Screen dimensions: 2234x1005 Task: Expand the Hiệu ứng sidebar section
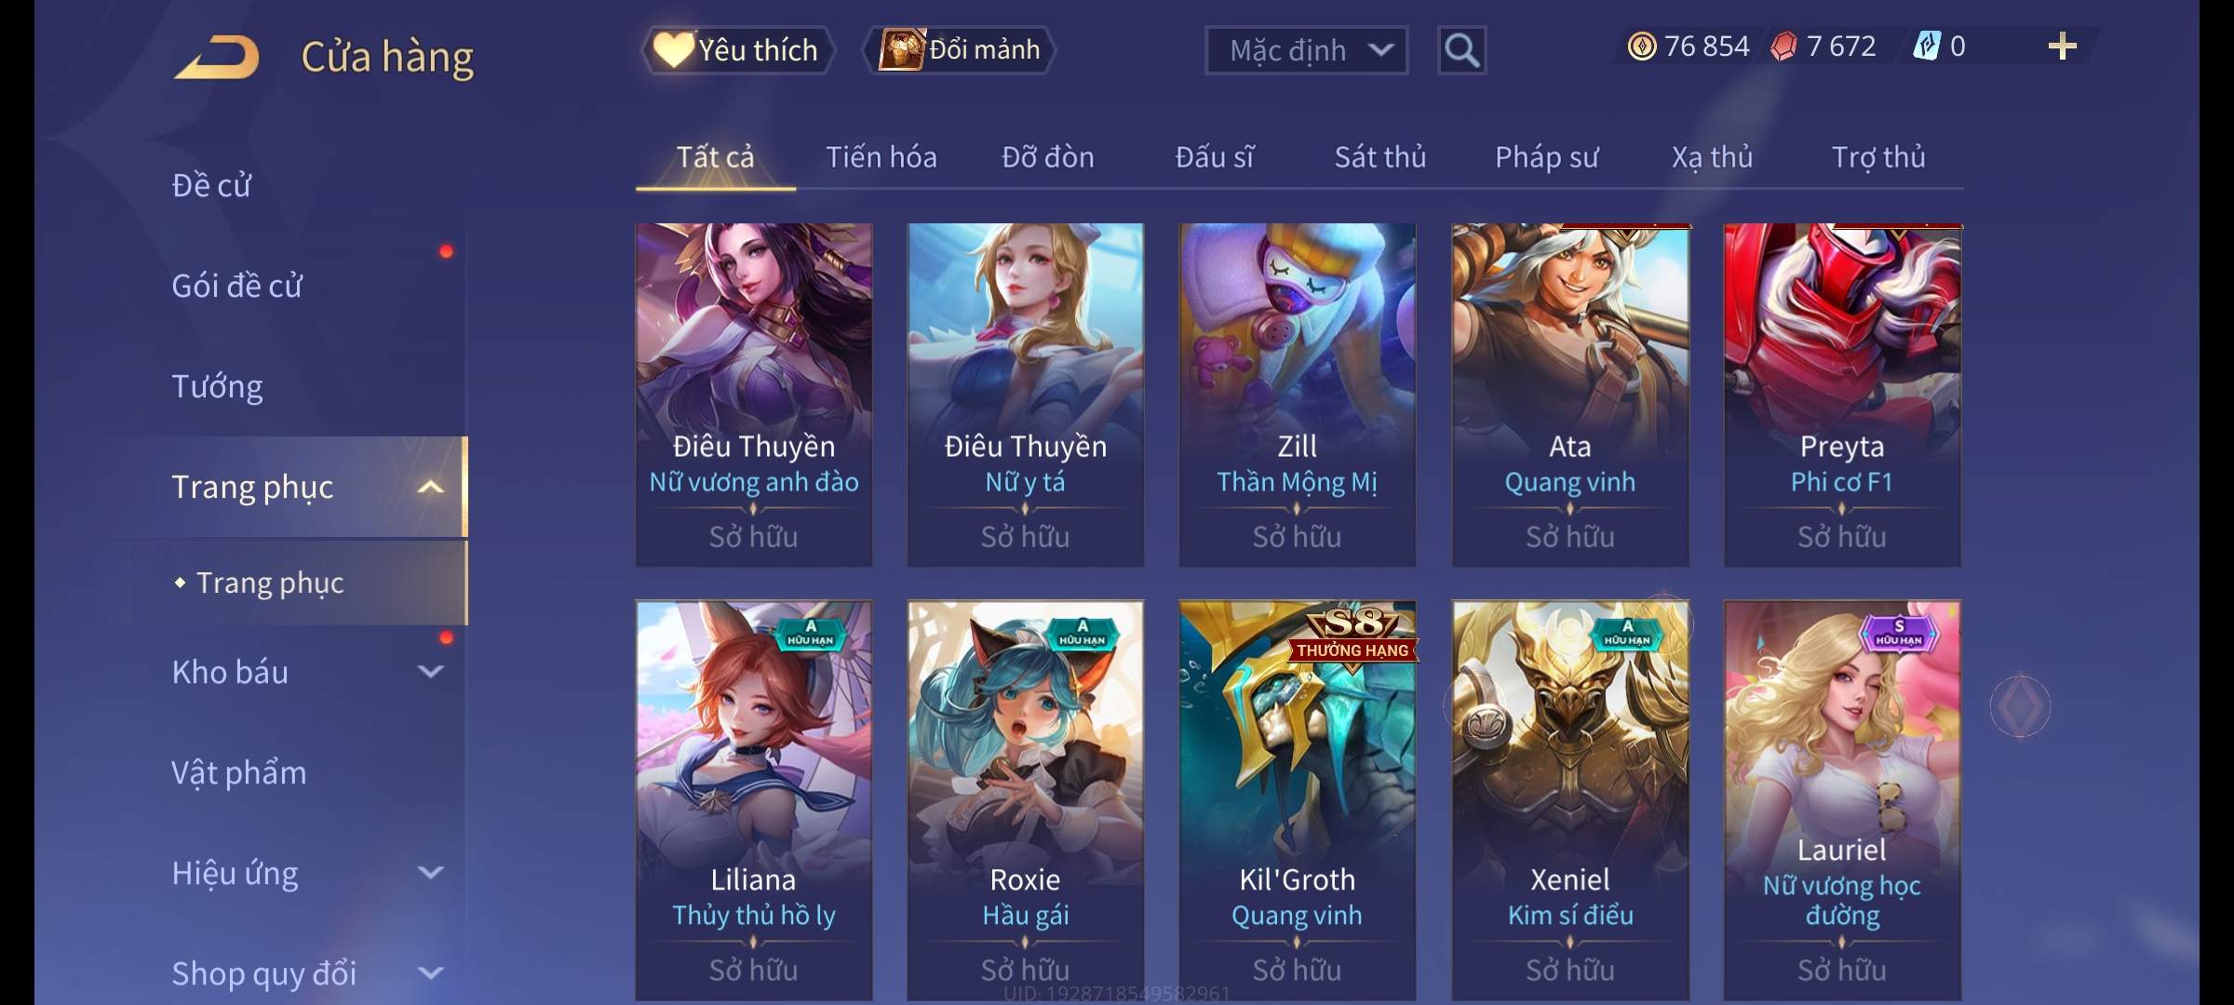[x=430, y=873]
